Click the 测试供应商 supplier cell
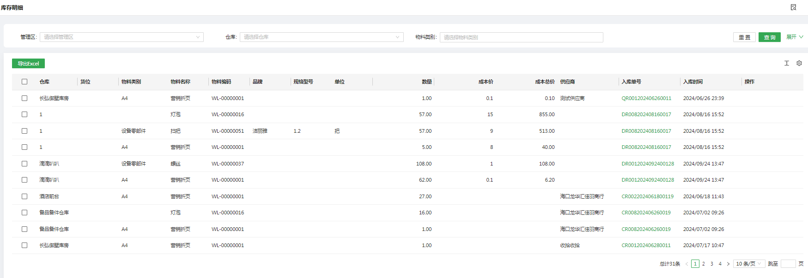 572,98
